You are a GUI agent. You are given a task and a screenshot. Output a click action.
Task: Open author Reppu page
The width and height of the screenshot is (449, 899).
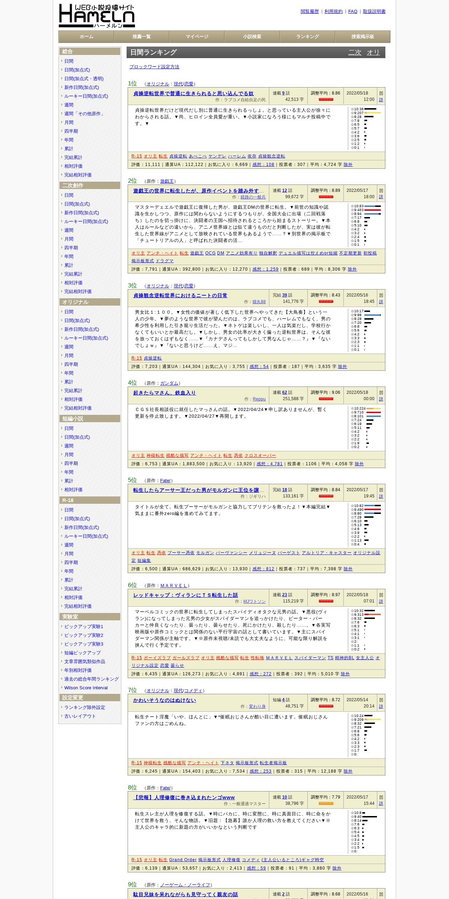point(259,399)
